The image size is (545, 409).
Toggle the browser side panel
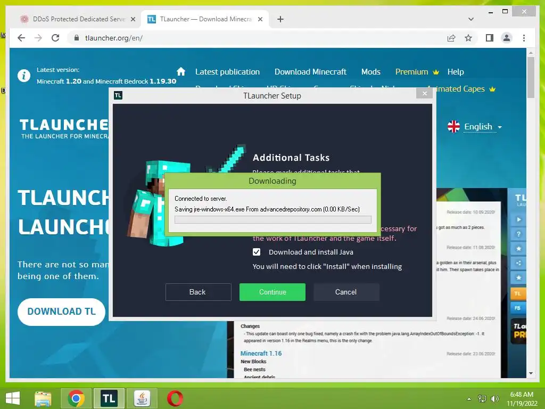490,38
